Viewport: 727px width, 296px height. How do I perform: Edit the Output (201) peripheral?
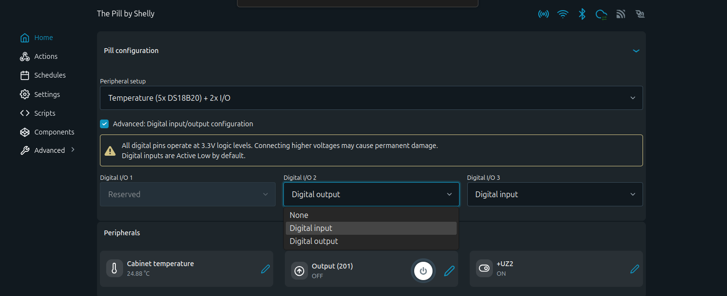click(x=449, y=270)
